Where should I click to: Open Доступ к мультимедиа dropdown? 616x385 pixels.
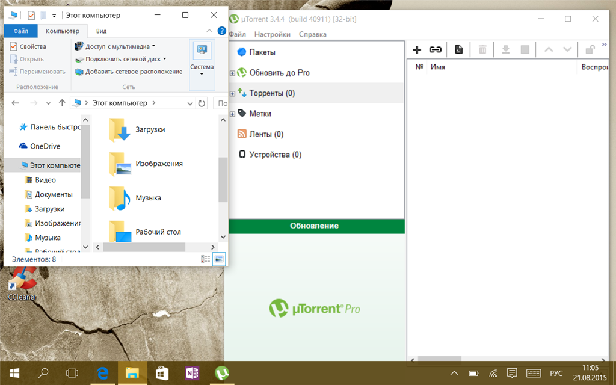[x=115, y=46]
